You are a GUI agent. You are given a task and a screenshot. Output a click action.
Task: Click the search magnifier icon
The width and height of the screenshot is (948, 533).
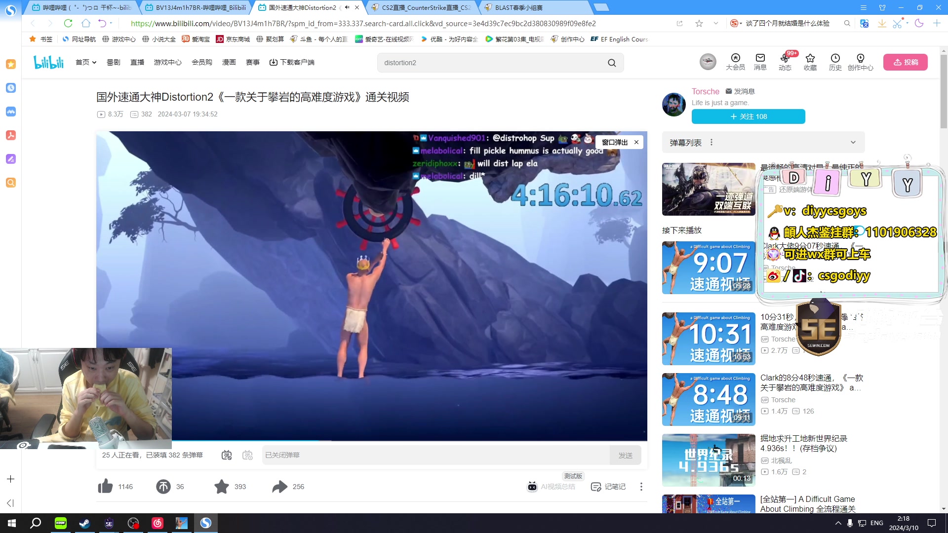tap(612, 63)
